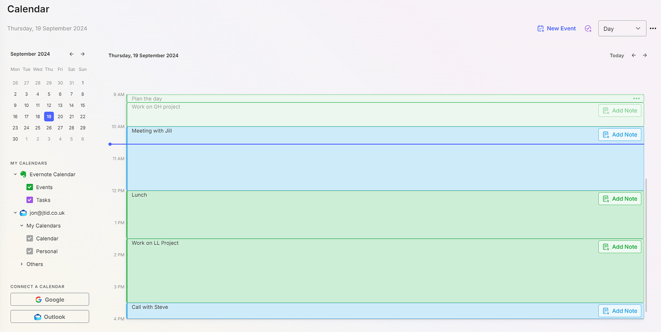Click the Evernote elephant icon

point(23,174)
